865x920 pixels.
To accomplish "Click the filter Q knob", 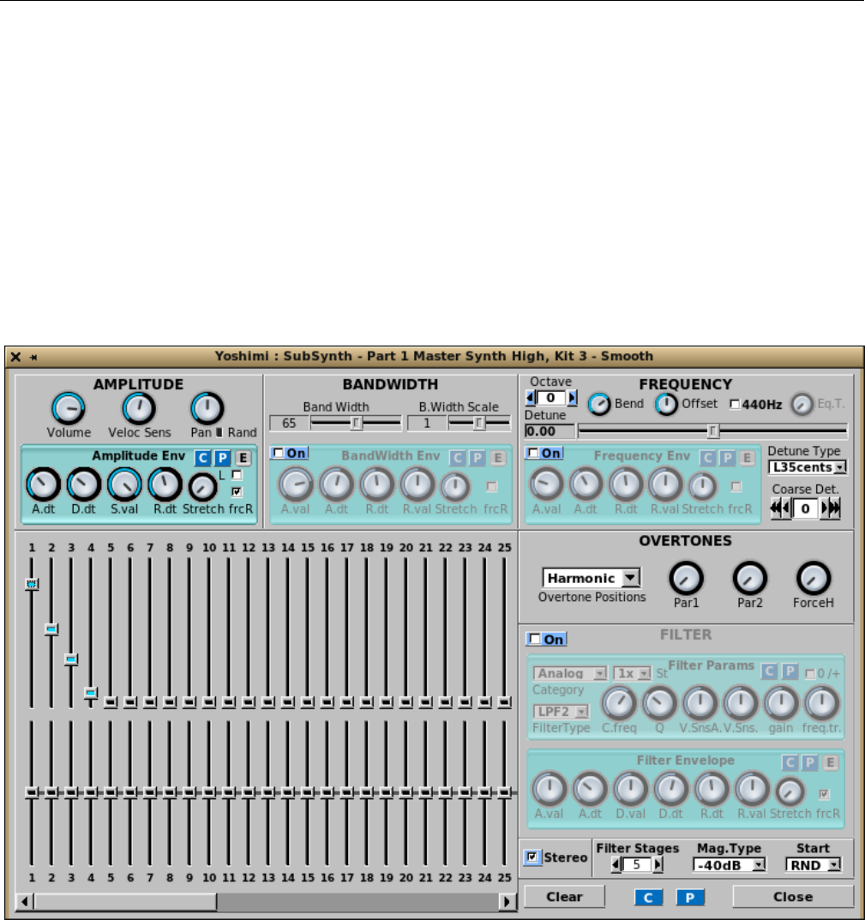I will [x=659, y=703].
